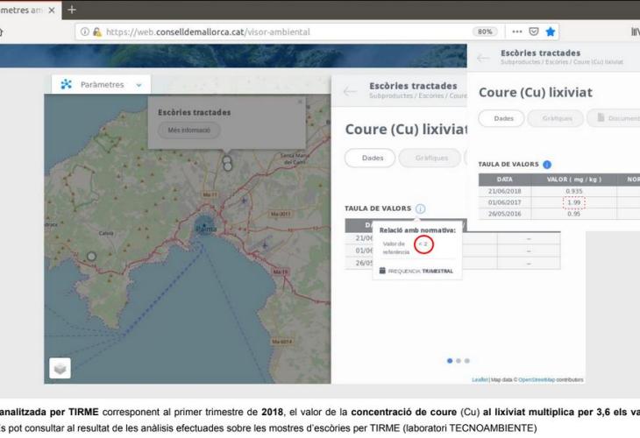Expand the Paràmetres dropdown

coord(139,85)
